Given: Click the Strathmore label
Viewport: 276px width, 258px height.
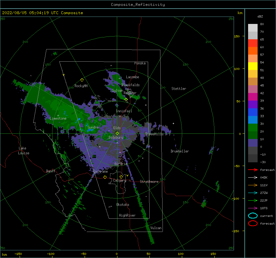Looking at the screenshot, I should coord(149,182).
